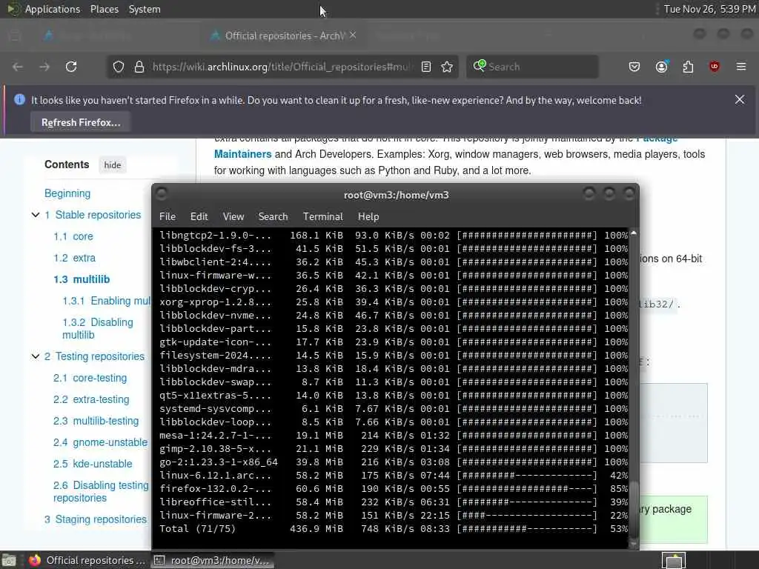The image size is (759, 569).
Task: Open the Firefox account icon
Action: click(x=661, y=67)
